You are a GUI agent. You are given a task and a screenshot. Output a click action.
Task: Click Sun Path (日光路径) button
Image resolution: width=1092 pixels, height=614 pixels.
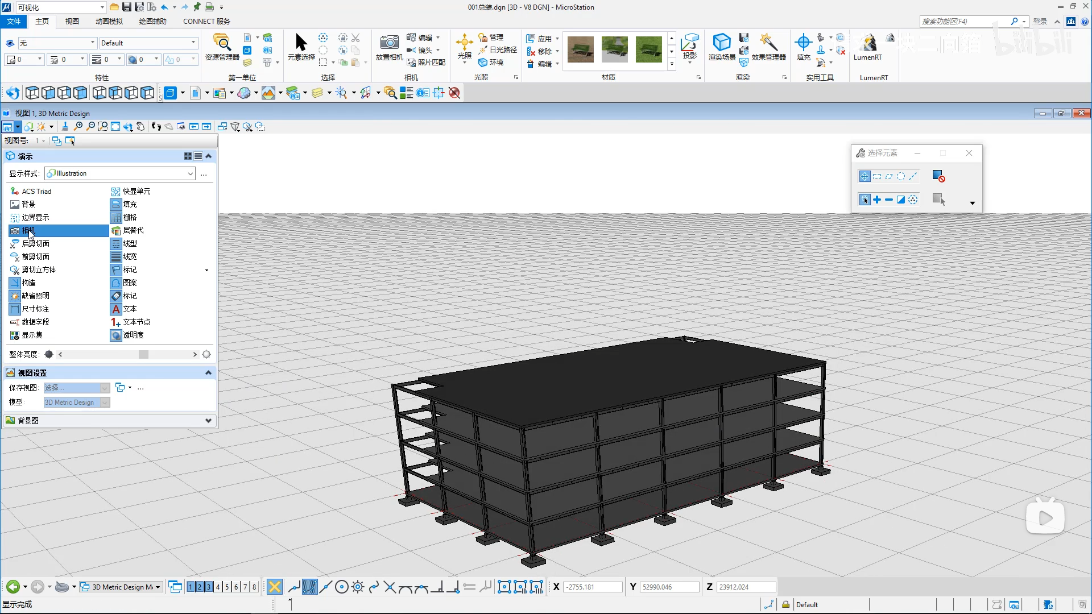click(498, 49)
